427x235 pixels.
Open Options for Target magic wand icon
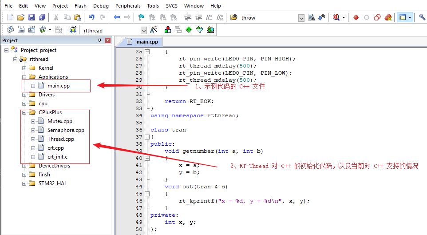point(154,29)
